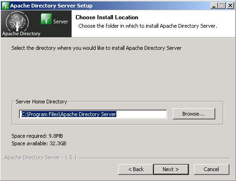Click the Space available: 32.3GB label

pos(39,143)
